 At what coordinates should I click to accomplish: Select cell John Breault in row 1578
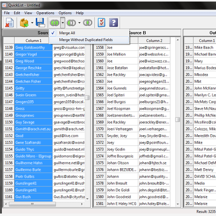pos(122,183)
